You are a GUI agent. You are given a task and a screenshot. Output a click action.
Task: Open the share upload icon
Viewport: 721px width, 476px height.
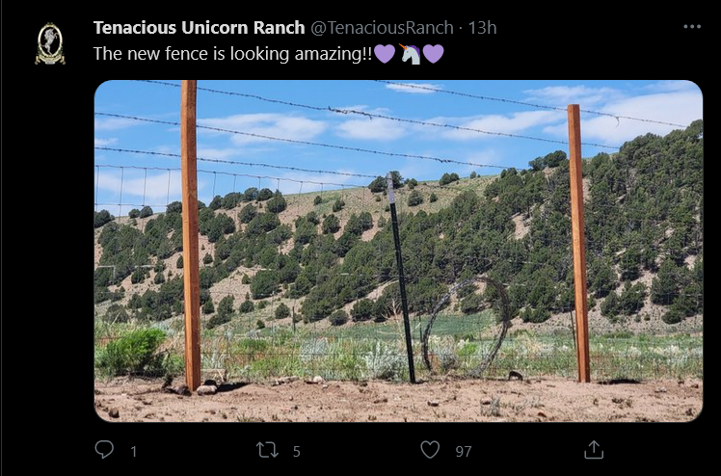coord(593,450)
